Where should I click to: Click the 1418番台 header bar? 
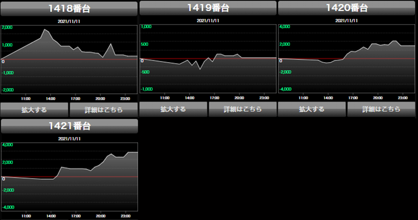(69, 8)
